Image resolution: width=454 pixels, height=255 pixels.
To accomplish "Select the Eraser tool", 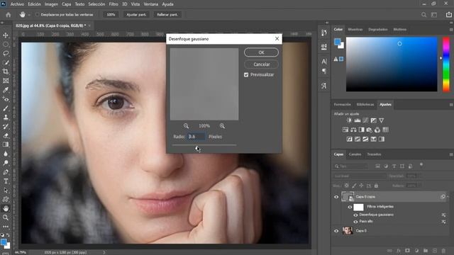I will coord(6,135).
